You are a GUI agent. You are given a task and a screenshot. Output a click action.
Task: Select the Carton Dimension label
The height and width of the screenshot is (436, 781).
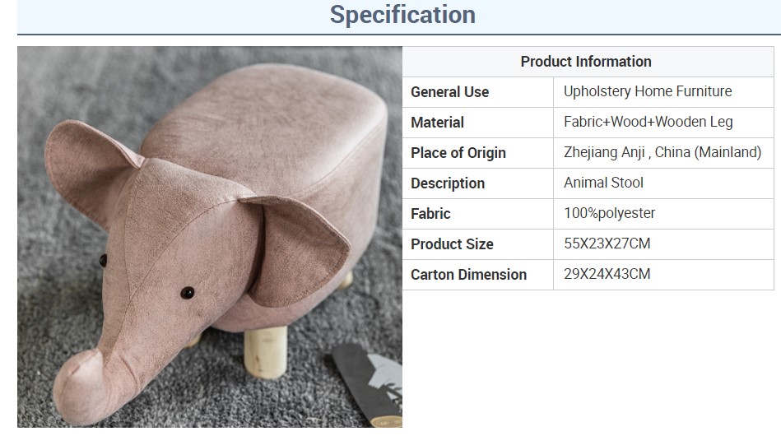(x=469, y=274)
